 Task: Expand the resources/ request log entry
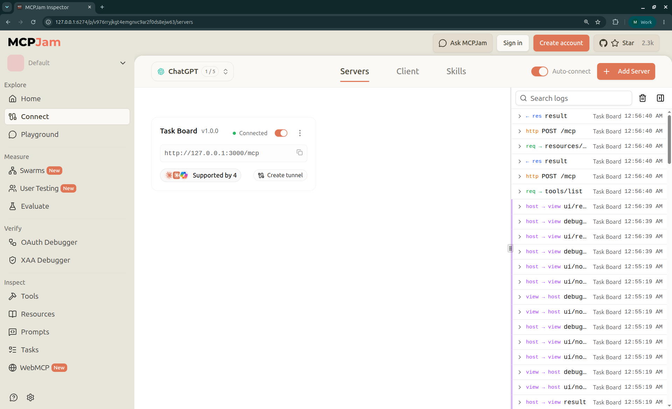coord(589,146)
